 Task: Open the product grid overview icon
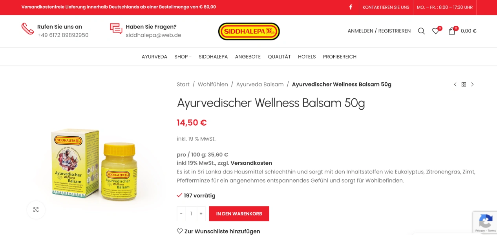coord(464,85)
